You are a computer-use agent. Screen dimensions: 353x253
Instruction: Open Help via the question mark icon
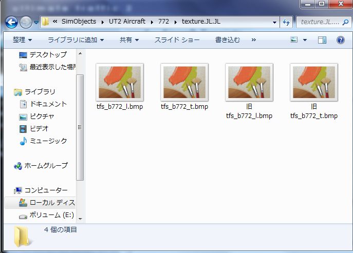[340, 40]
